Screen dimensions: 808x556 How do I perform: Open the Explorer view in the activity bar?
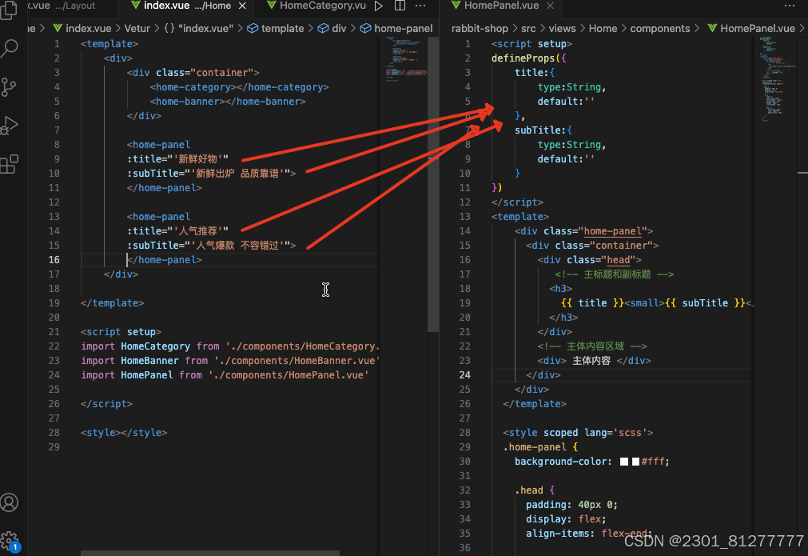tap(9, 10)
